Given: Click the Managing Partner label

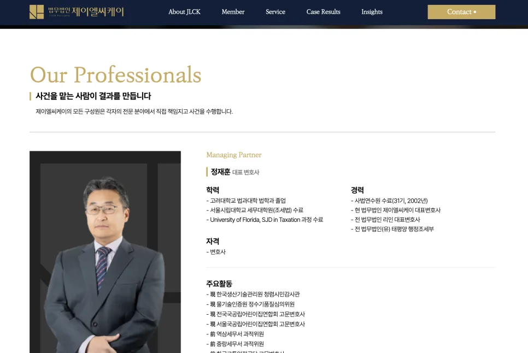Looking at the screenshot, I should click(x=234, y=155).
